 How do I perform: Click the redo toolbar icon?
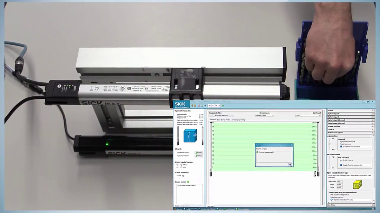216,106
